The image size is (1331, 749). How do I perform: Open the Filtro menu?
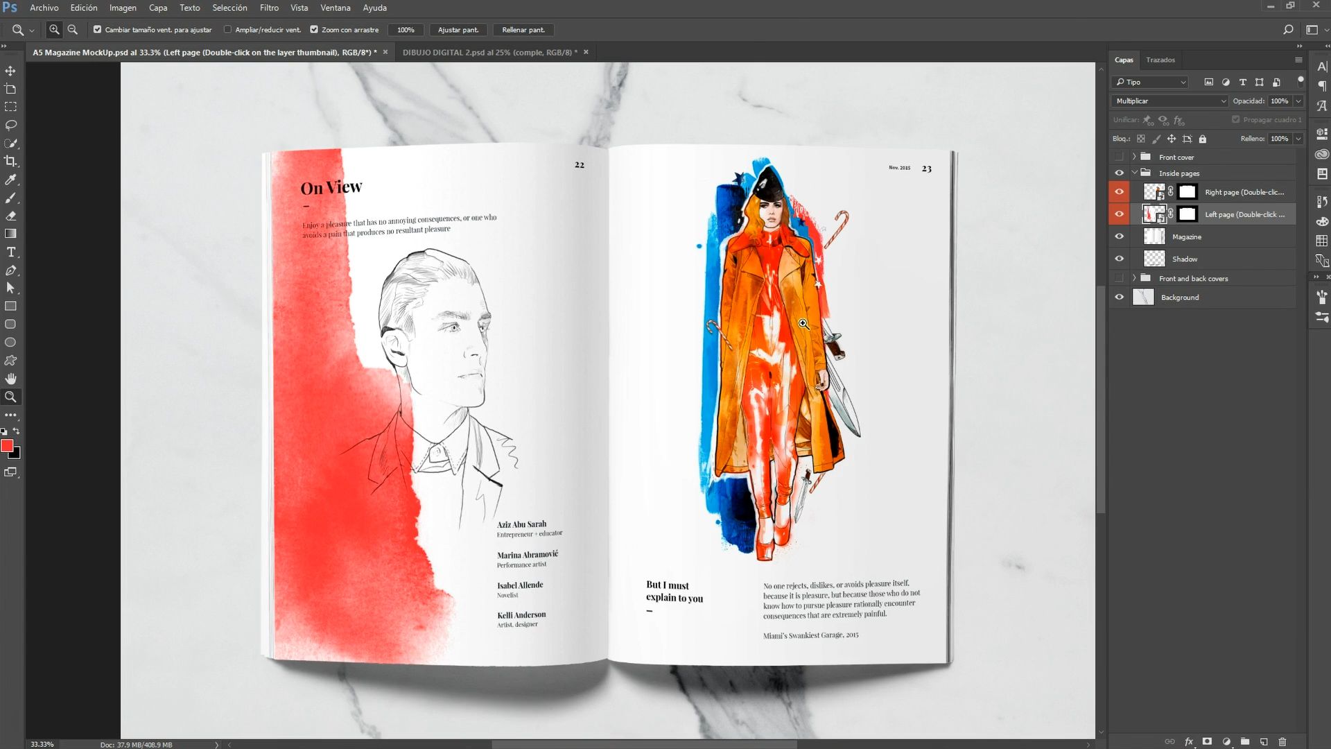pyautogui.click(x=269, y=8)
